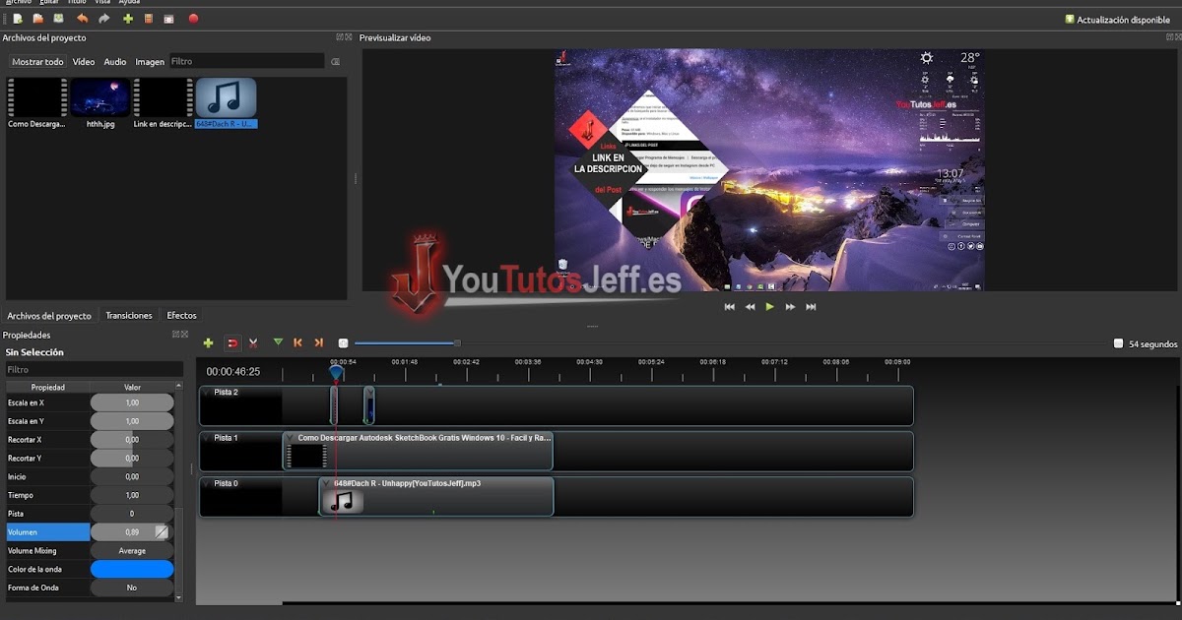This screenshot has width=1182, height=620.
Task: Open the Archivo menu
Action: 18,3
